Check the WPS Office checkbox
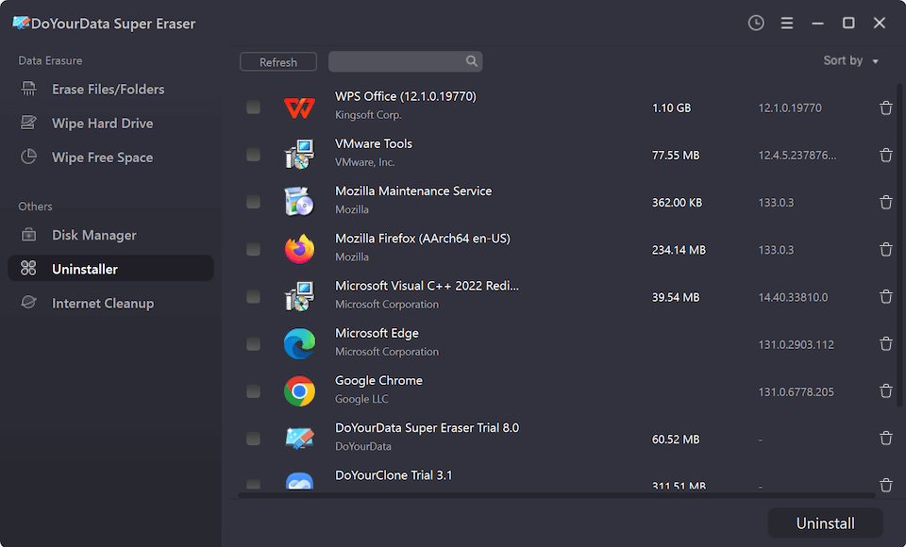The image size is (906, 547). (x=253, y=108)
